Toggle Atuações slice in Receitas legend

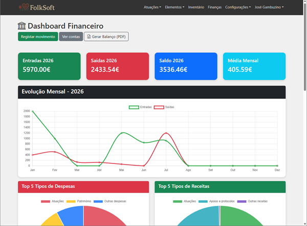point(184,201)
